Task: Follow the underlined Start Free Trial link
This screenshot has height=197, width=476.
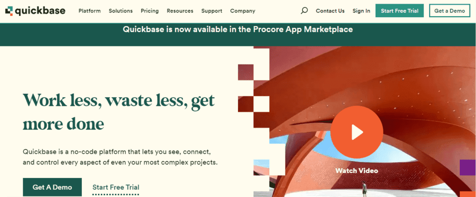Action: pos(116,187)
